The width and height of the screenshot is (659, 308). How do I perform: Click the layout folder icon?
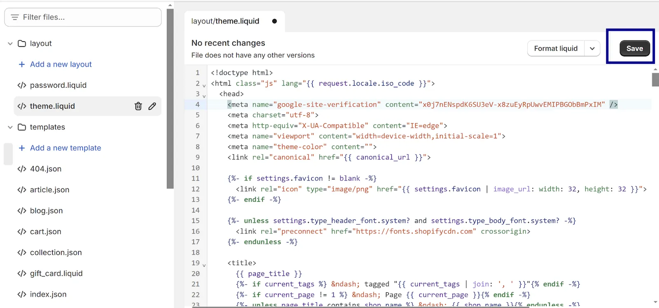22,44
